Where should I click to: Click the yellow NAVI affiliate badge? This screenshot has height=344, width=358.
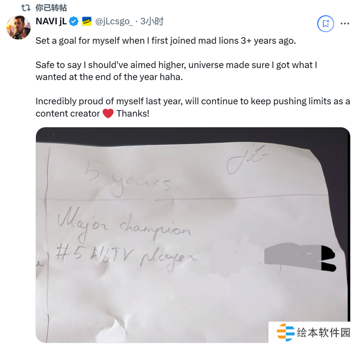[87, 21]
